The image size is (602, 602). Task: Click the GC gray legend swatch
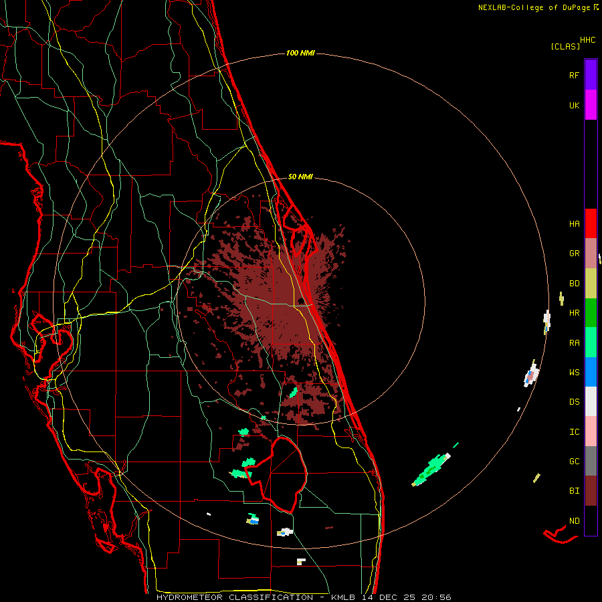coord(591,461)
